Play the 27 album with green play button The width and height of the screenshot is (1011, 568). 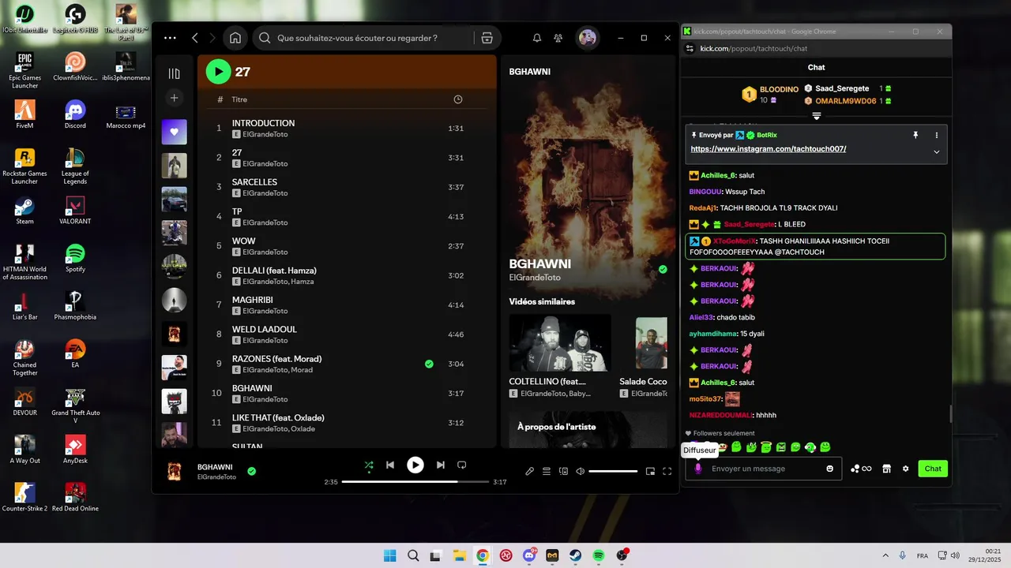pyautogui.click(x=218, y=72)
